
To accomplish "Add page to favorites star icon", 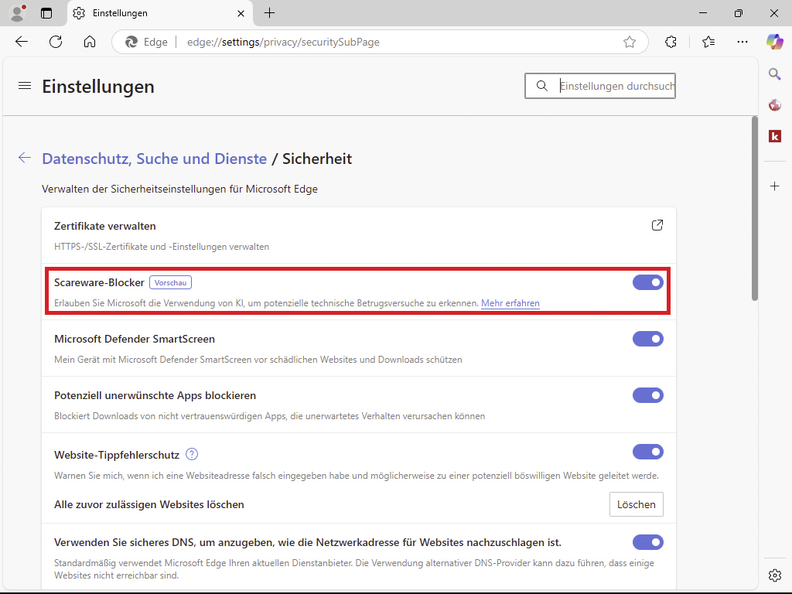I will pyautogui.click(x=630, y=42).
